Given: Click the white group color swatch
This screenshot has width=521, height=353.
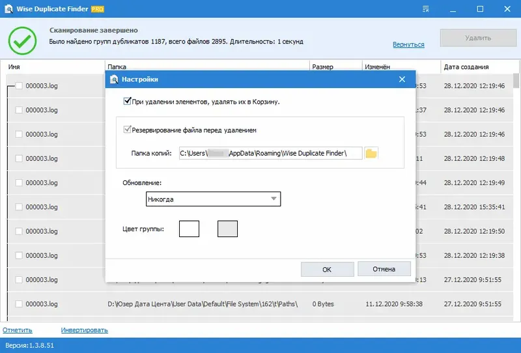Looking at the screenshot, I should [x=189, y=229].
